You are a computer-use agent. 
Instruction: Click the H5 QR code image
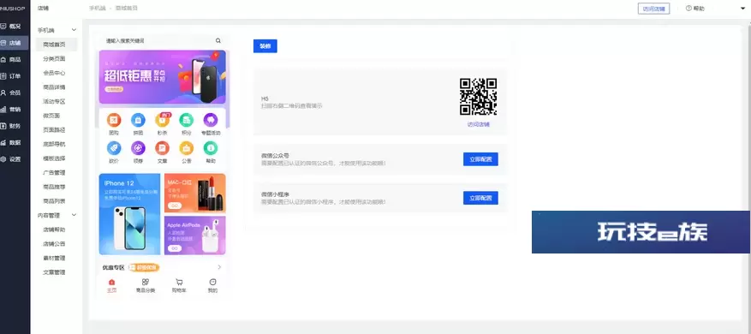click(x=479, y=96)
